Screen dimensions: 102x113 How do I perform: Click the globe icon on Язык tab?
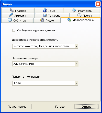tap(45, 11)
